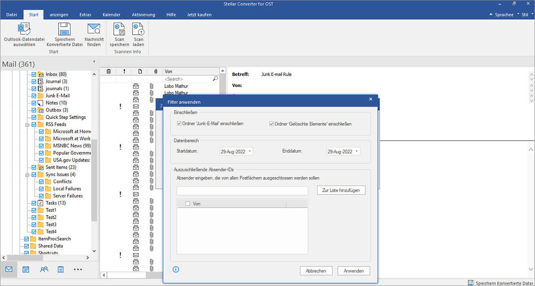
Task: Select the Local Failures folder
Action: (67, 189)
